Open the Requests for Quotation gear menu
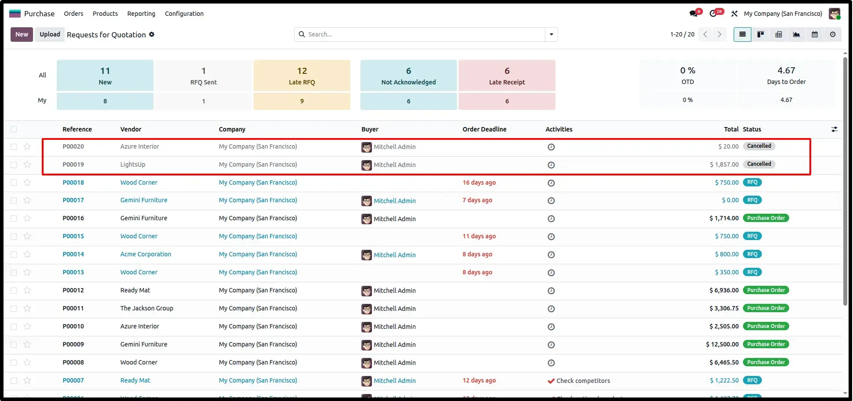 tap(151, 34)
